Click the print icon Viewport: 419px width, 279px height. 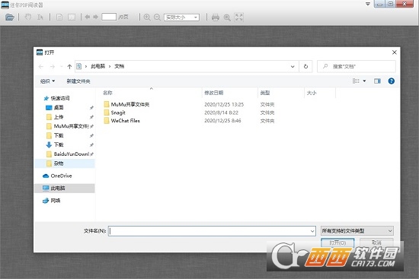(216, 17)
